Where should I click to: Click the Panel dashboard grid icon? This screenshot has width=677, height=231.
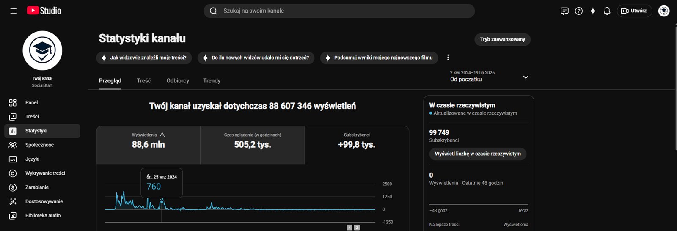[13, 102]
